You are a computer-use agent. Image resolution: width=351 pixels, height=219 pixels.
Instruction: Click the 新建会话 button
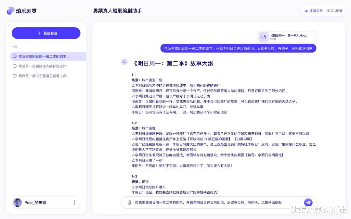(x=46, y=33)
